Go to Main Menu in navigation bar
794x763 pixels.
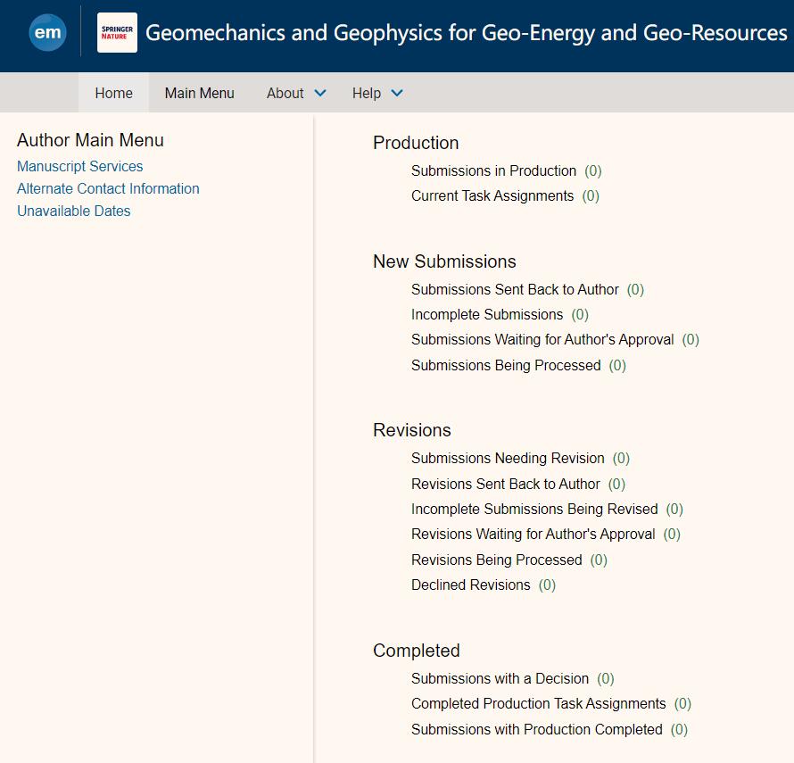199,94
